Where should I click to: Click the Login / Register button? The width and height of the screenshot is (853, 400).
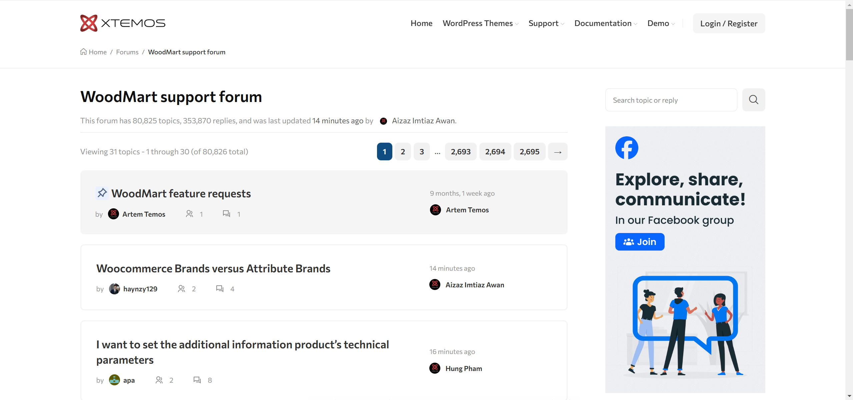729,23
